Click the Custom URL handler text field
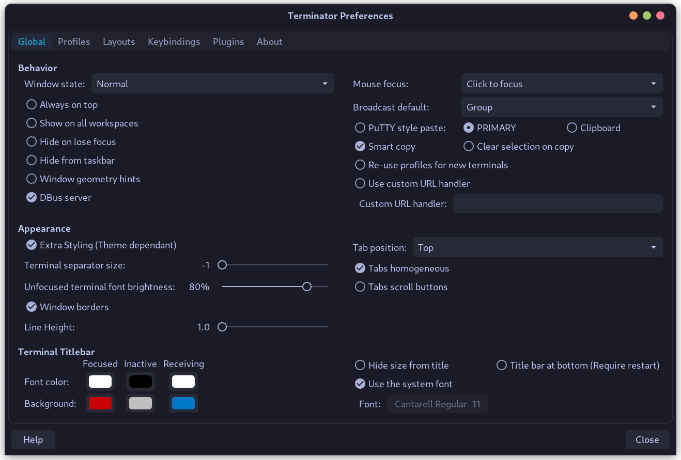This screenshot has height=460, width=681. point(558,204)
